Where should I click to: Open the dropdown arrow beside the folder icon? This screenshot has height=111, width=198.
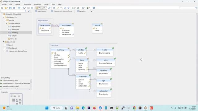tap(7, 8)
